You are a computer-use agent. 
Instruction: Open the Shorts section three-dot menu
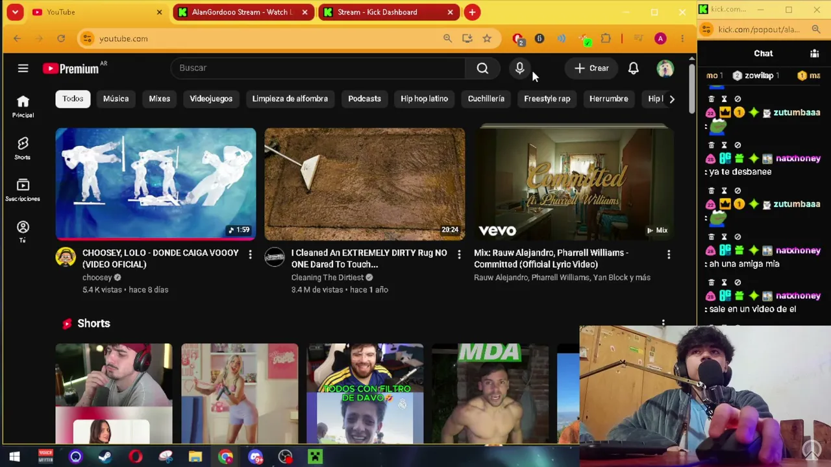(x=663, y=323)
